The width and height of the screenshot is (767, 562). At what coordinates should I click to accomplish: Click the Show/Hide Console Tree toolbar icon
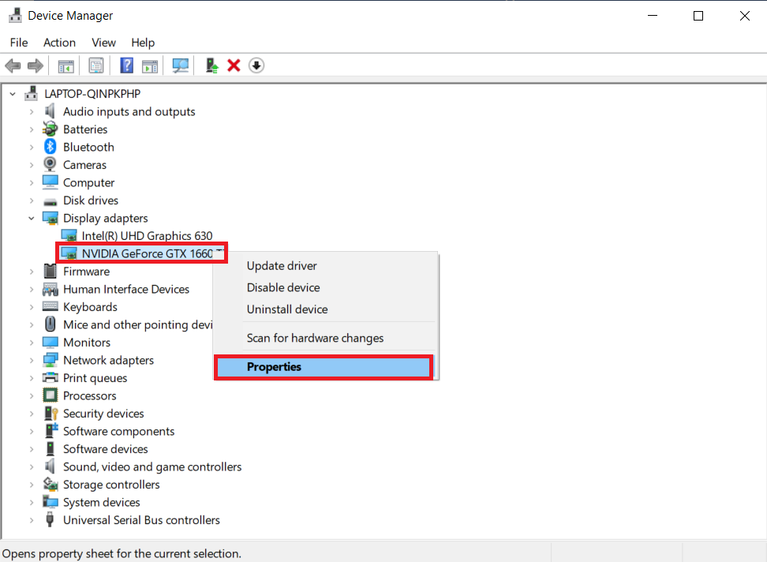65,66
